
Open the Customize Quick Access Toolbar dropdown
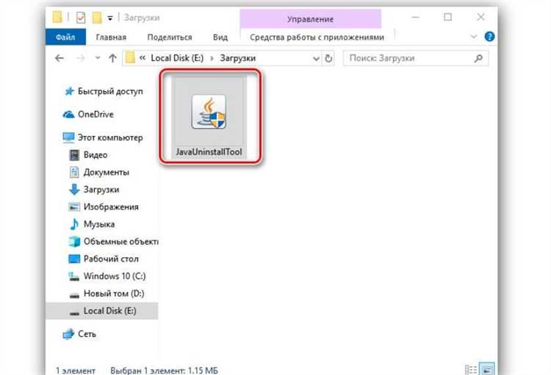(110, 18)
